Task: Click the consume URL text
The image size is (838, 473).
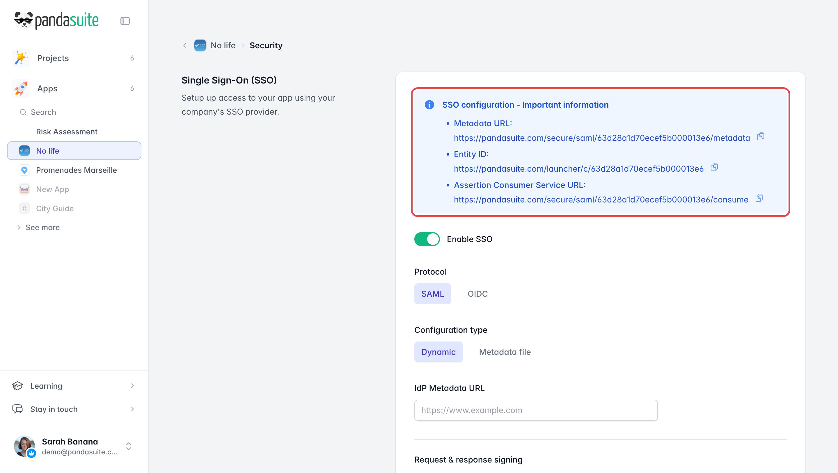Action: click(601, 200)
